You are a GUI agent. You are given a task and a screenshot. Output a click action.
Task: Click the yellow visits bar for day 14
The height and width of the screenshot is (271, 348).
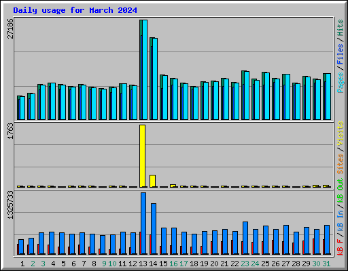[x=152, y=181]
